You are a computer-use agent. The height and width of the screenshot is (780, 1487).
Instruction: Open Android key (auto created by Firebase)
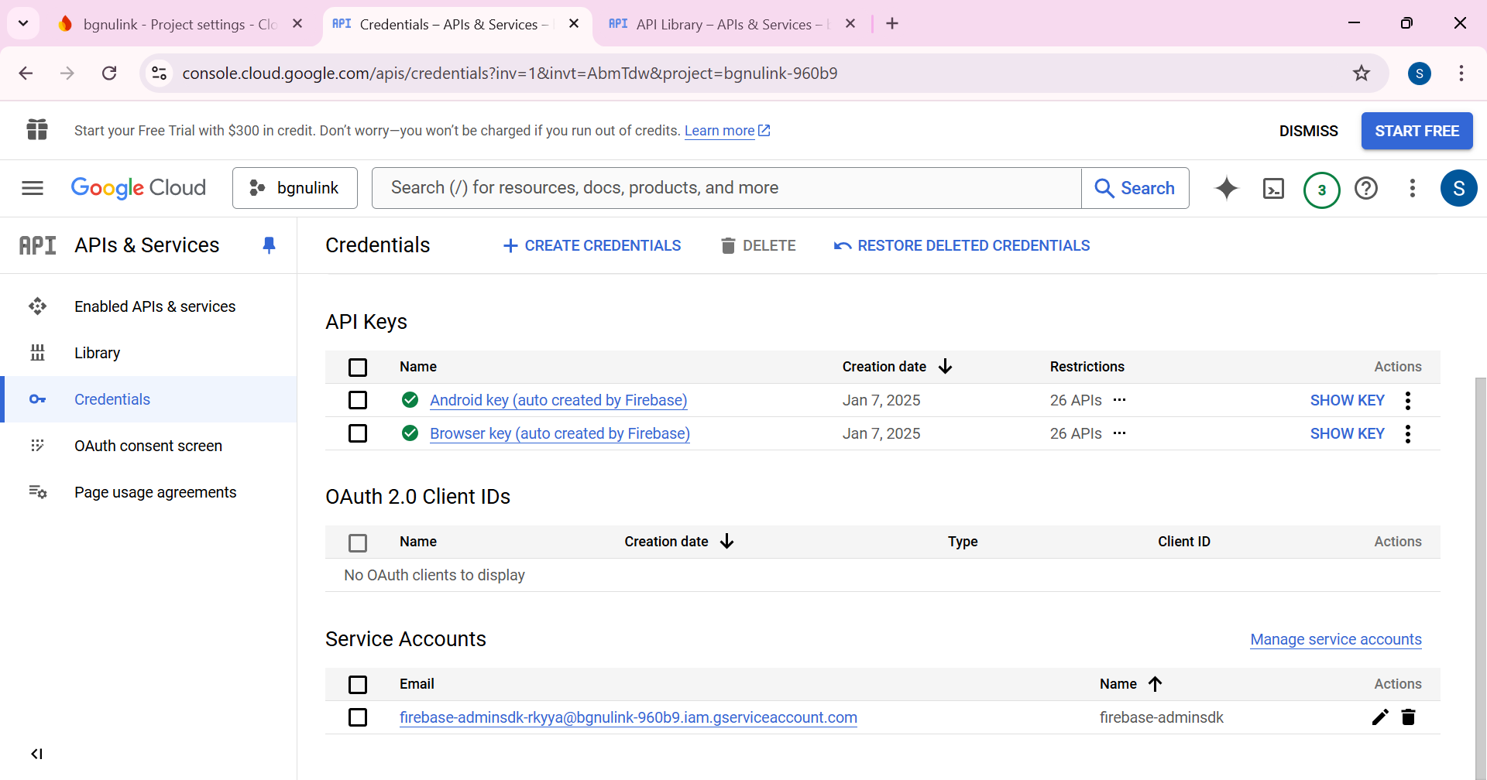tap(558, 400)
